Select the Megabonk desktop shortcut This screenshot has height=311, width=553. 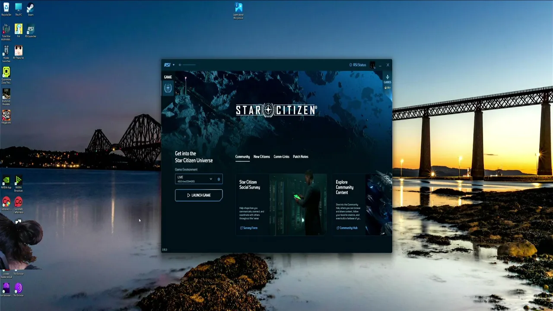click(6, 117)
